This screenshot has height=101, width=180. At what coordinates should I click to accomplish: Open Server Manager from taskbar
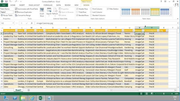pyautogui.click(x=6, y=98)
